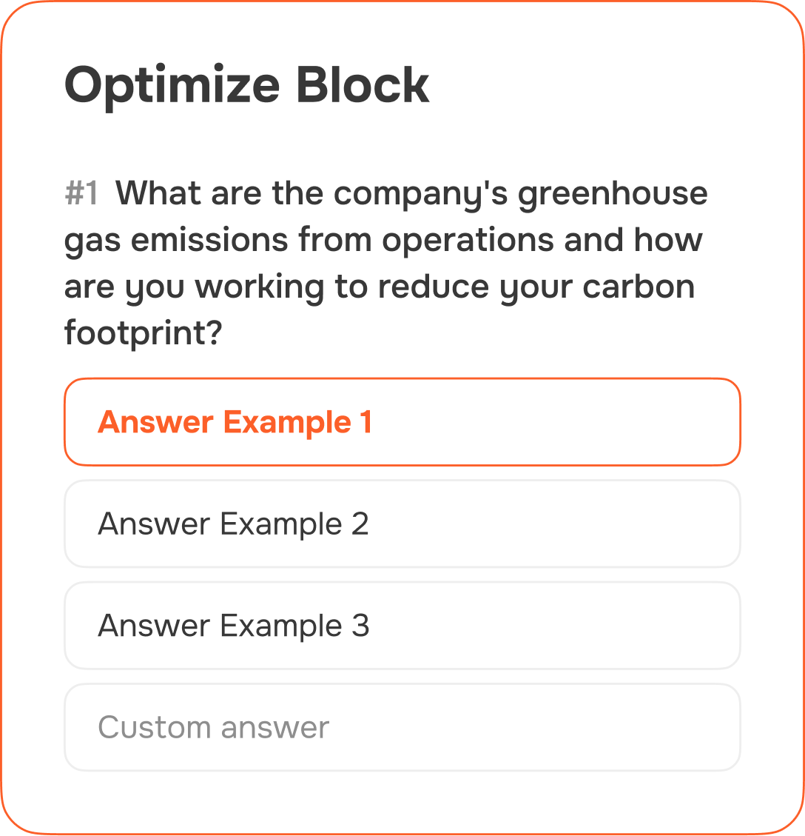The width and height of the screenshot is (805, 836).
Task: Click the "Answer Example 2" label text
Action: point(233,524)
